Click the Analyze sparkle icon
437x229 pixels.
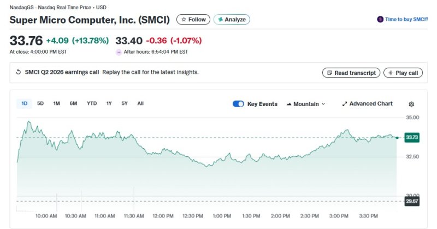coord(220,20)
